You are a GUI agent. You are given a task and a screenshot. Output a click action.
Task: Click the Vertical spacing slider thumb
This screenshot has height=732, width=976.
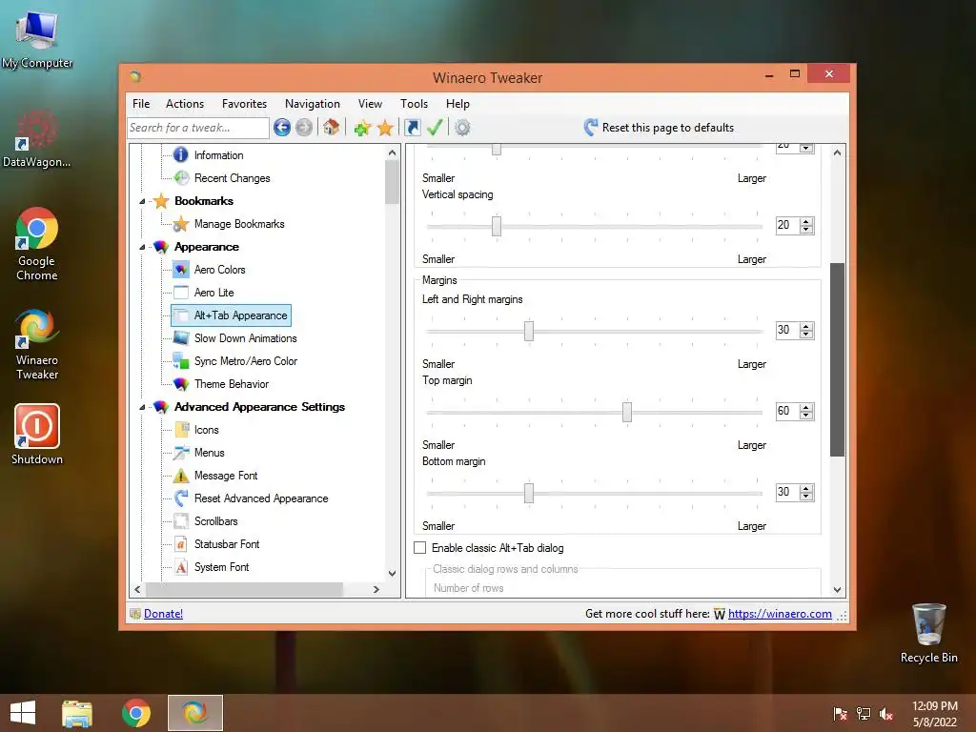tap(496, 226)
